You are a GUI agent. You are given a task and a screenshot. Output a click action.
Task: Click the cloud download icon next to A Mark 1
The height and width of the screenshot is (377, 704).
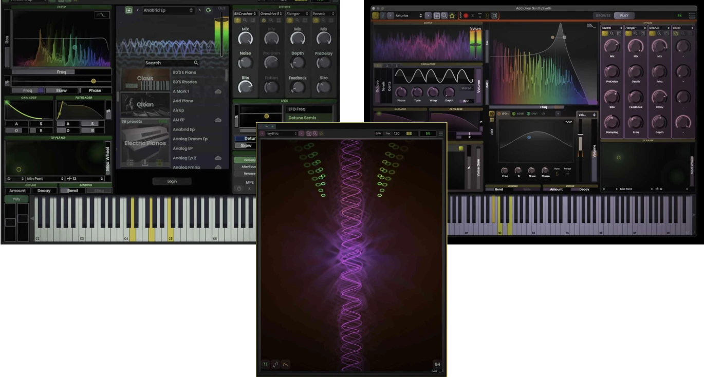point(217,92)
